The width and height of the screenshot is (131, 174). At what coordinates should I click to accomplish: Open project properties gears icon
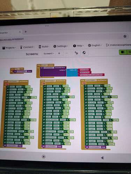76,53
